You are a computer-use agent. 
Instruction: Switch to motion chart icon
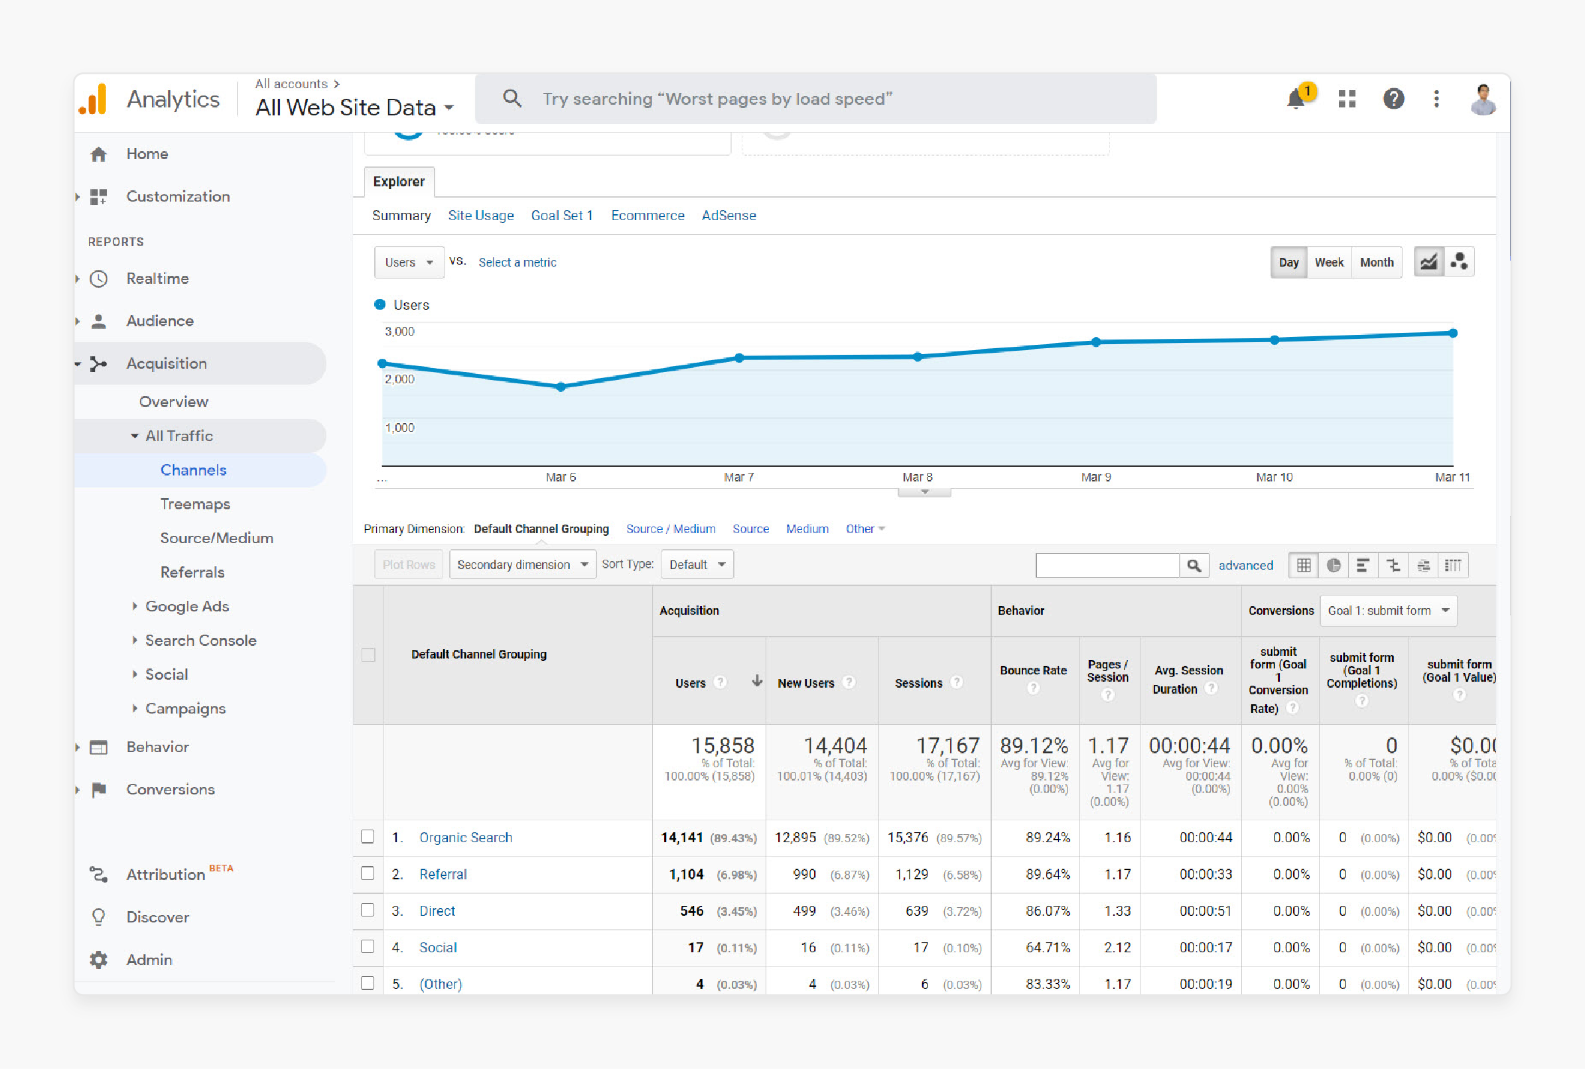(x=1459, y=262)
